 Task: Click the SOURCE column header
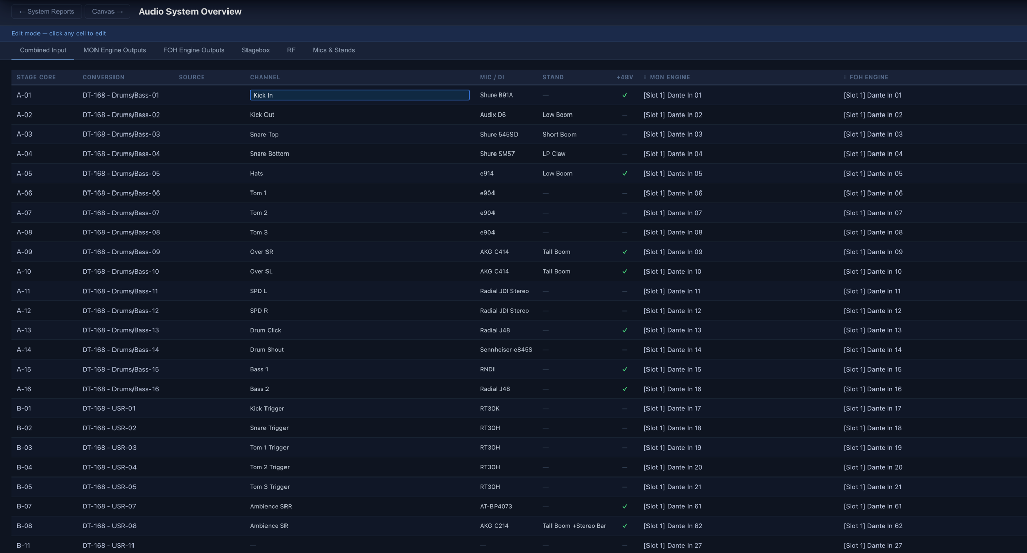coord(192,77)
